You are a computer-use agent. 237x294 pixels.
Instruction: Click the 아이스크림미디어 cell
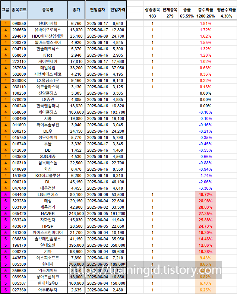(x=48, y=233)
